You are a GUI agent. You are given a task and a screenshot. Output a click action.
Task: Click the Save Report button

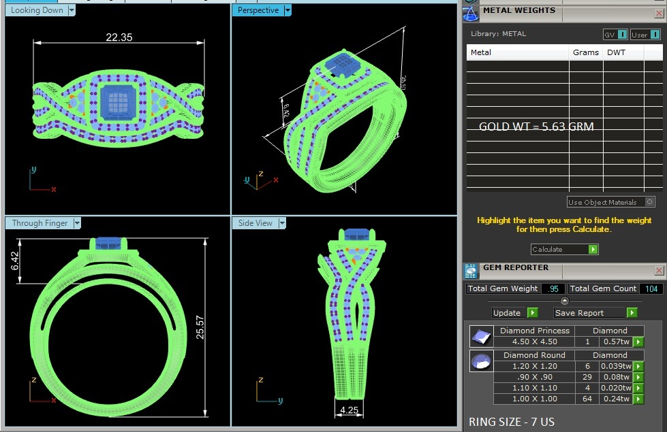[595, 313]
